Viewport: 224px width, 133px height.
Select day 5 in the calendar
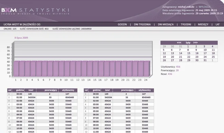pos(164,50)
